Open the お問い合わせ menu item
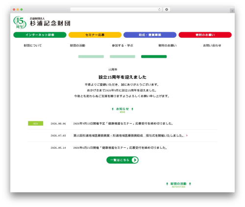Viewport: 245px width, 207px height. pyautogui.click(x=212, y=46)
